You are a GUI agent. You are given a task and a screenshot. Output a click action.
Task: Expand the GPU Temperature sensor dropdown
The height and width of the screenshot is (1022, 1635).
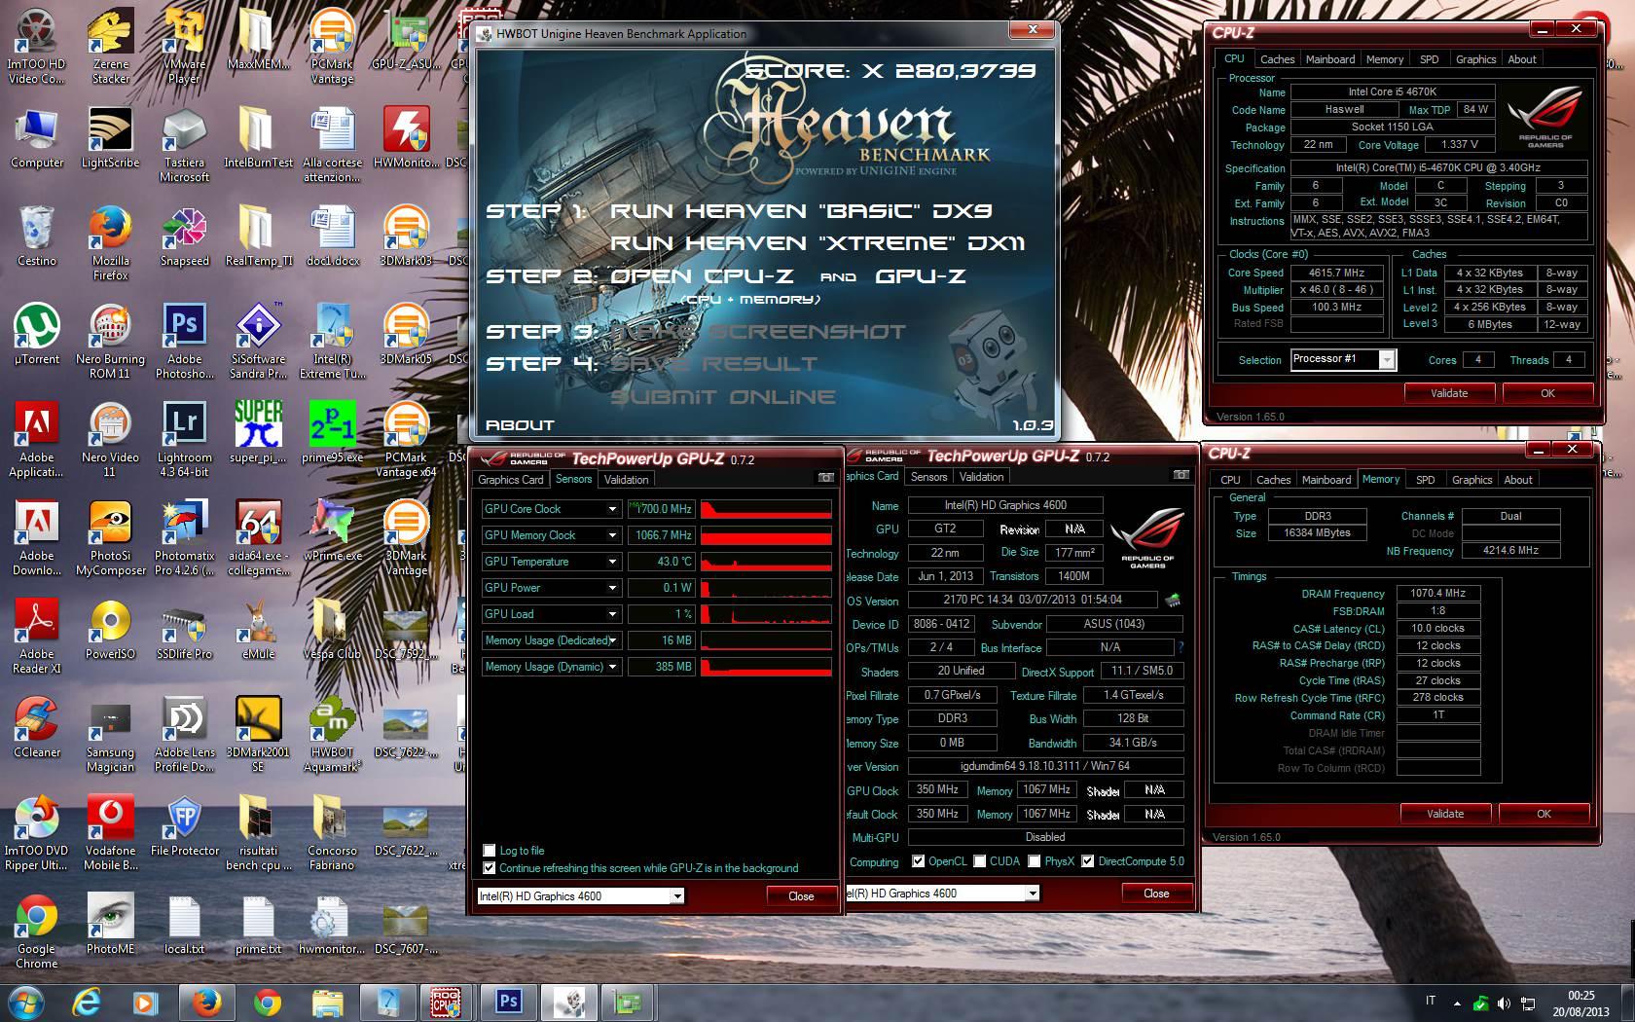(612, 562)
